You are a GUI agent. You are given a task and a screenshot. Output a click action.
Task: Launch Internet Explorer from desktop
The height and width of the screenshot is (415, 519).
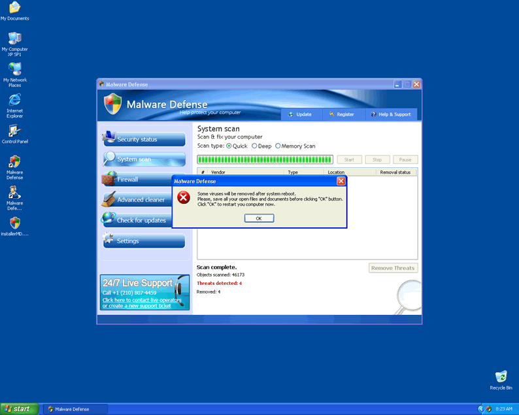click(x=14, y=101)
